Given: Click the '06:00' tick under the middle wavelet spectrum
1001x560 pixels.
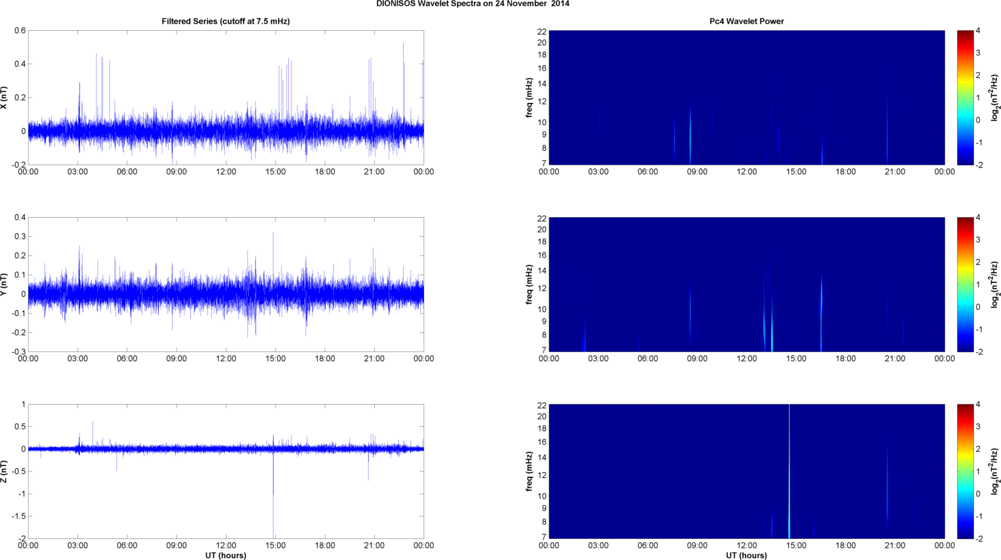Looking at the screenshot, I should pos(648,359).
